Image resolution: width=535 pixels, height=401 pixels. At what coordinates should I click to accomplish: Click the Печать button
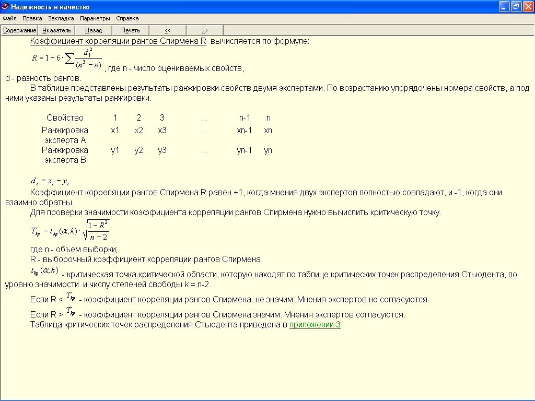(131, 30)
